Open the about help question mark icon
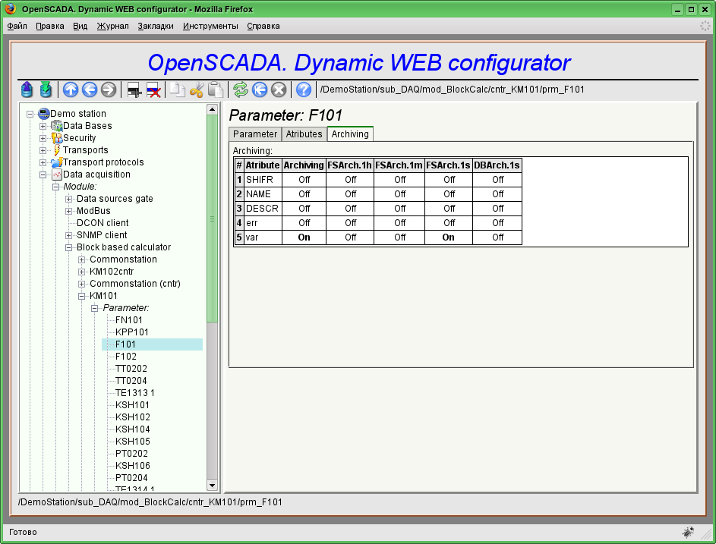Screen dimensions: 716x544 point(304,90)
